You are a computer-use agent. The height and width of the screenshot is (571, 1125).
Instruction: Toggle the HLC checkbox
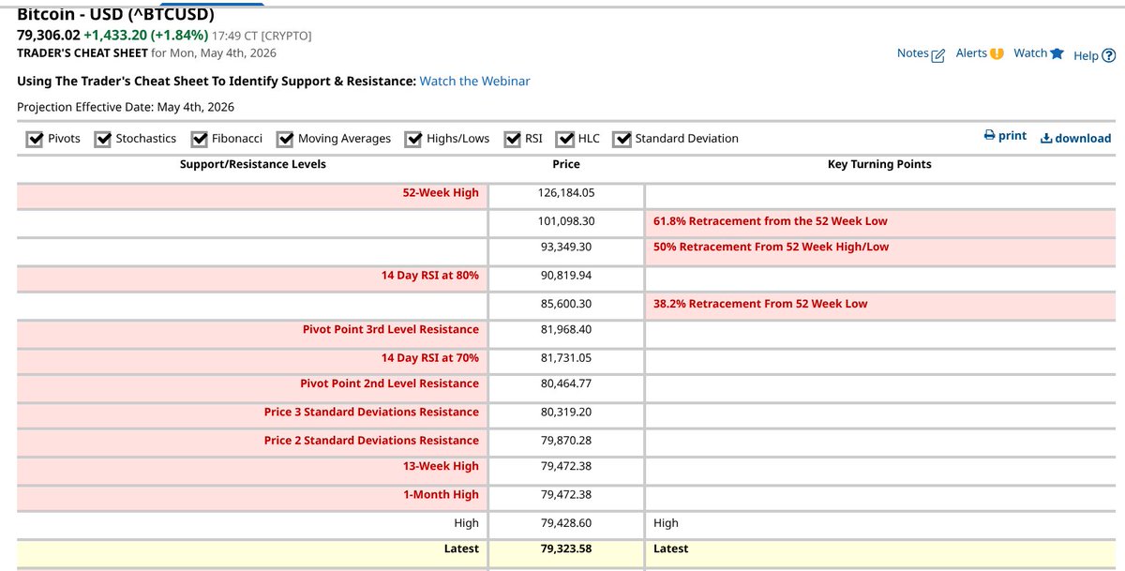[564, 139]
